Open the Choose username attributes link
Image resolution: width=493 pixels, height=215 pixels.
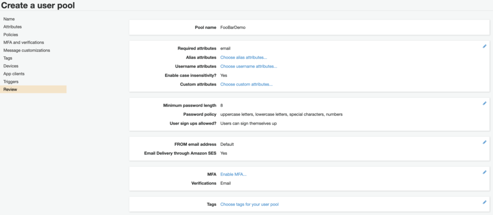pyautogui.click(x=248, y=66)
